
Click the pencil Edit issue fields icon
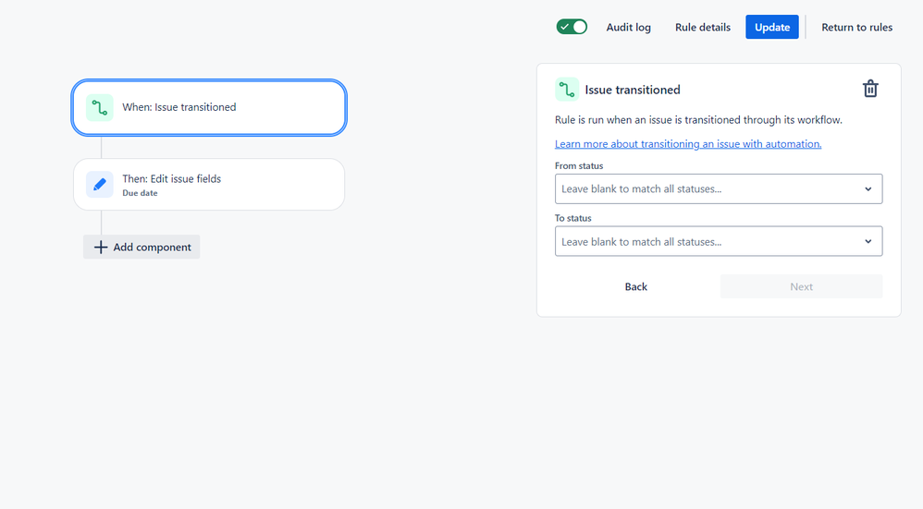point(100,185)
